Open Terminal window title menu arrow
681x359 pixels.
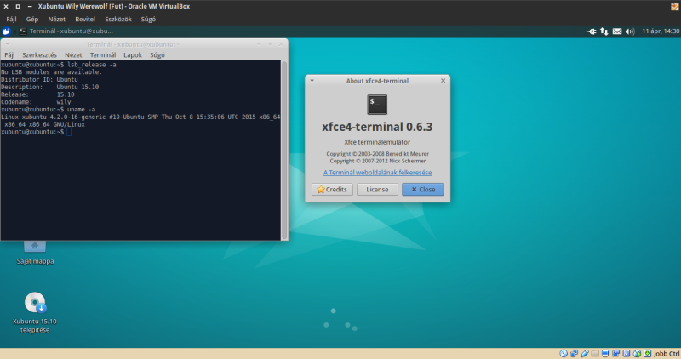coord(7,44)
